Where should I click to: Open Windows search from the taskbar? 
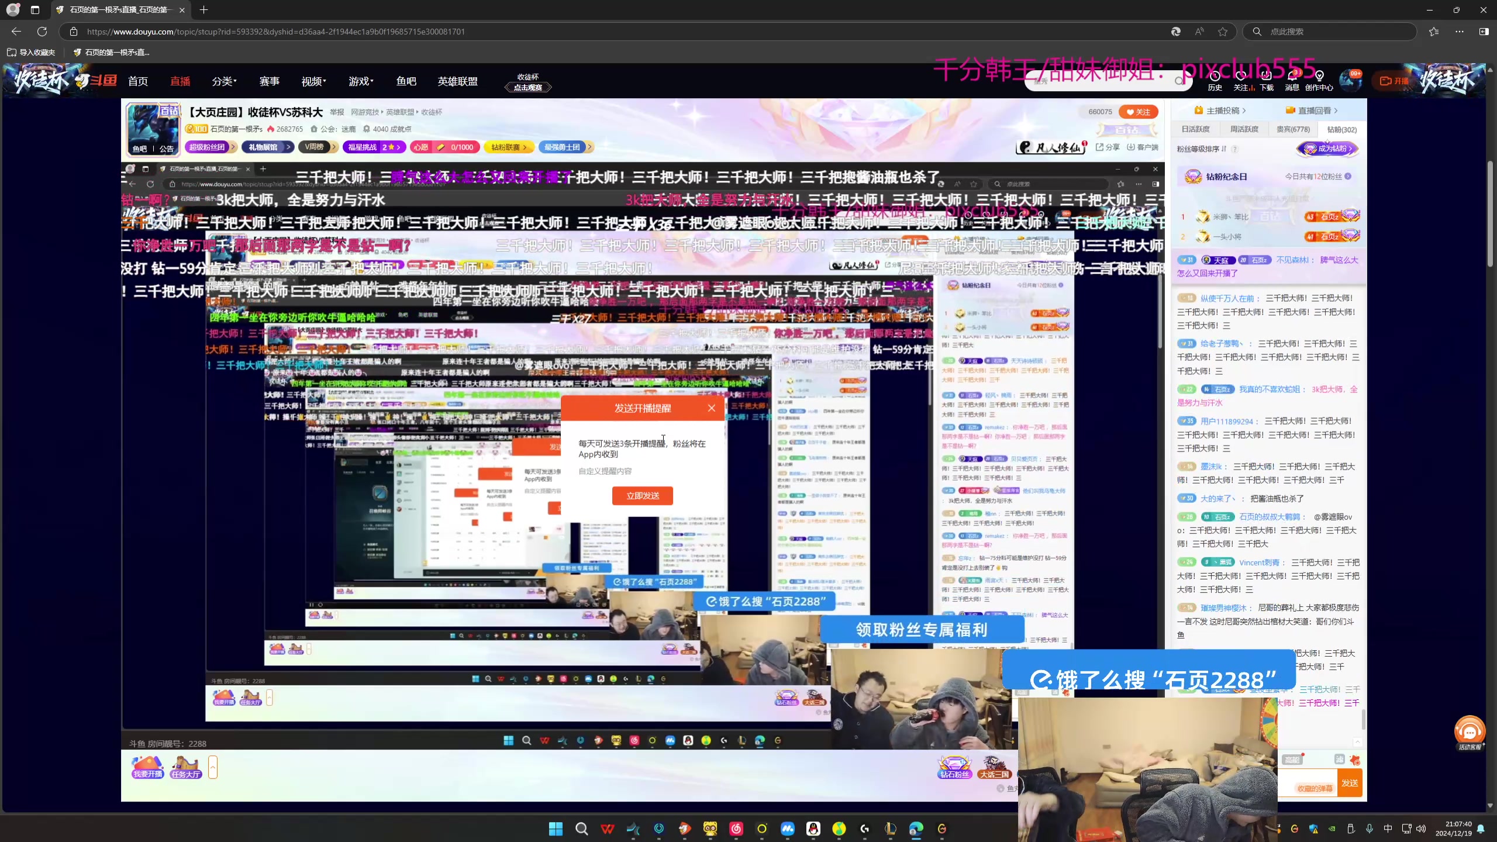click(x=581, y=829)
